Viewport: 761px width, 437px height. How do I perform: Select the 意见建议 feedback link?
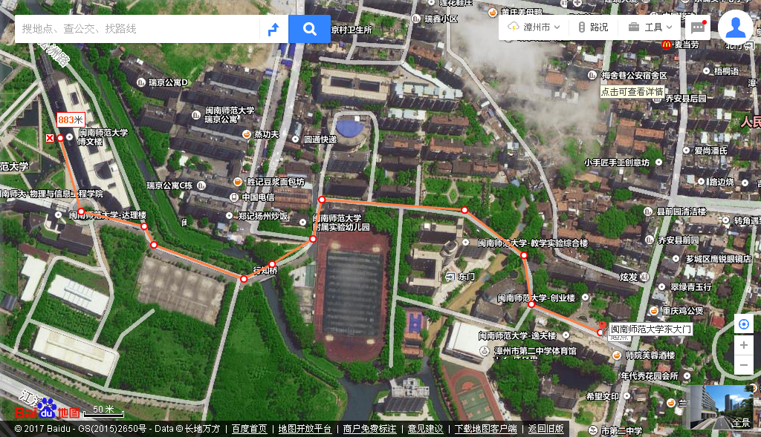[x=425, y=429]
